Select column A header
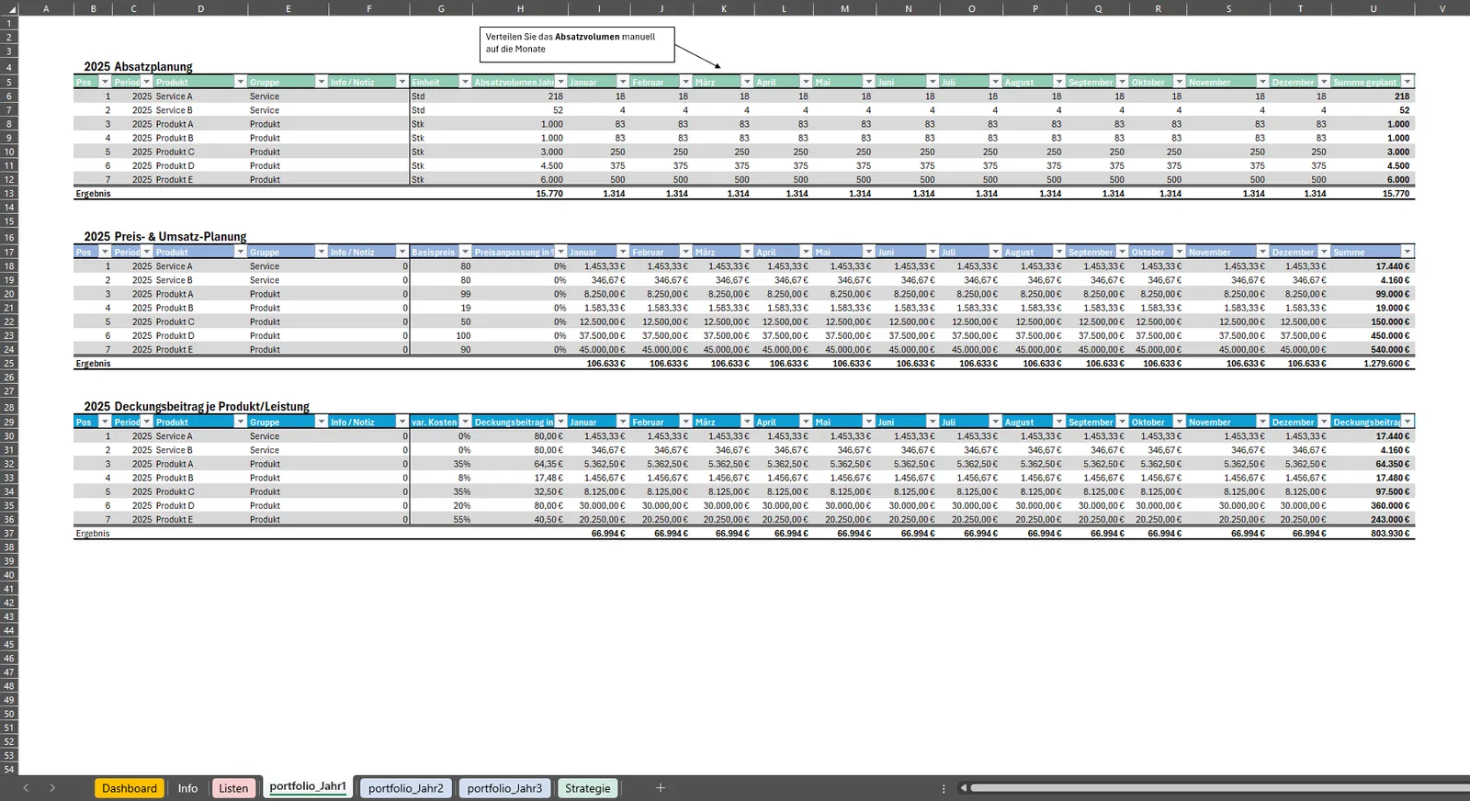 pos(46,8)
